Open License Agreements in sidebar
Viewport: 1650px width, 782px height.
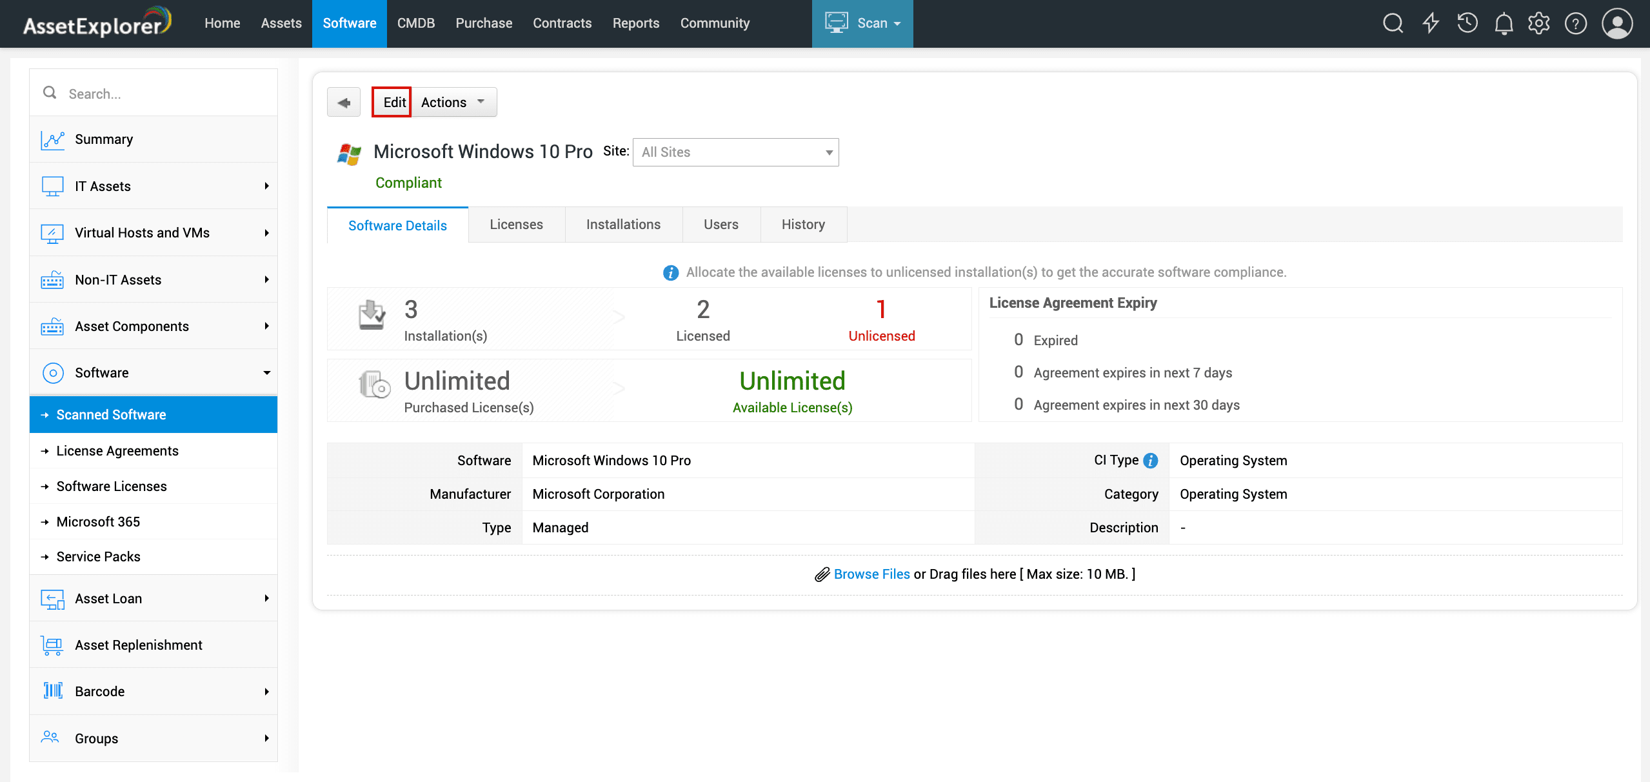(x=117, y=451)
